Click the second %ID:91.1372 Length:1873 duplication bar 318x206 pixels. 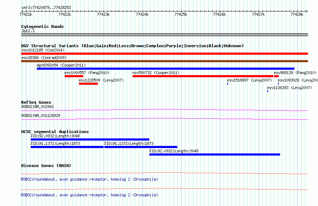(141, 147)
